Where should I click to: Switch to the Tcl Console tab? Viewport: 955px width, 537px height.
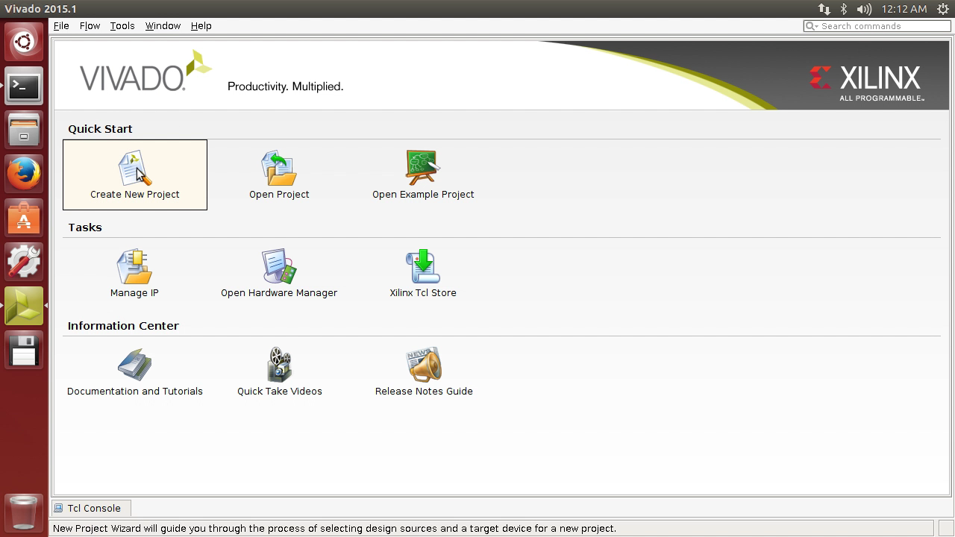click(90, 508)
